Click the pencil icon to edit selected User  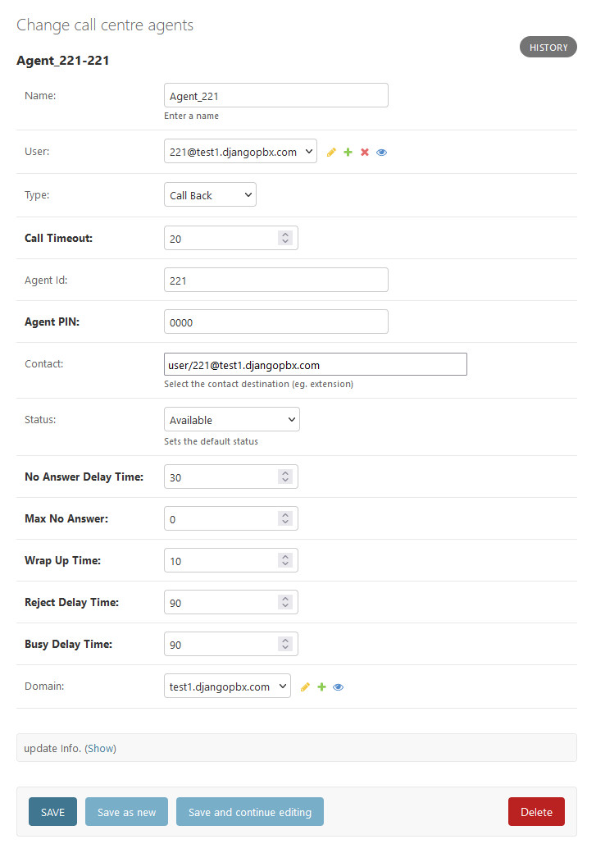pos(331,152)
